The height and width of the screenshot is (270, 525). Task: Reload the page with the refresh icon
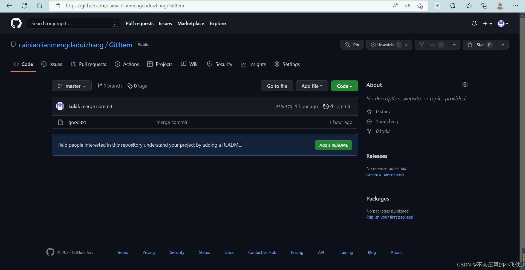tap(24, 6)
